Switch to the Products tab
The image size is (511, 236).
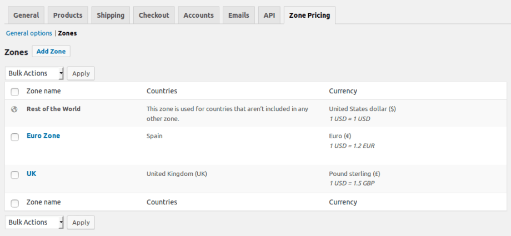point(68,16)
